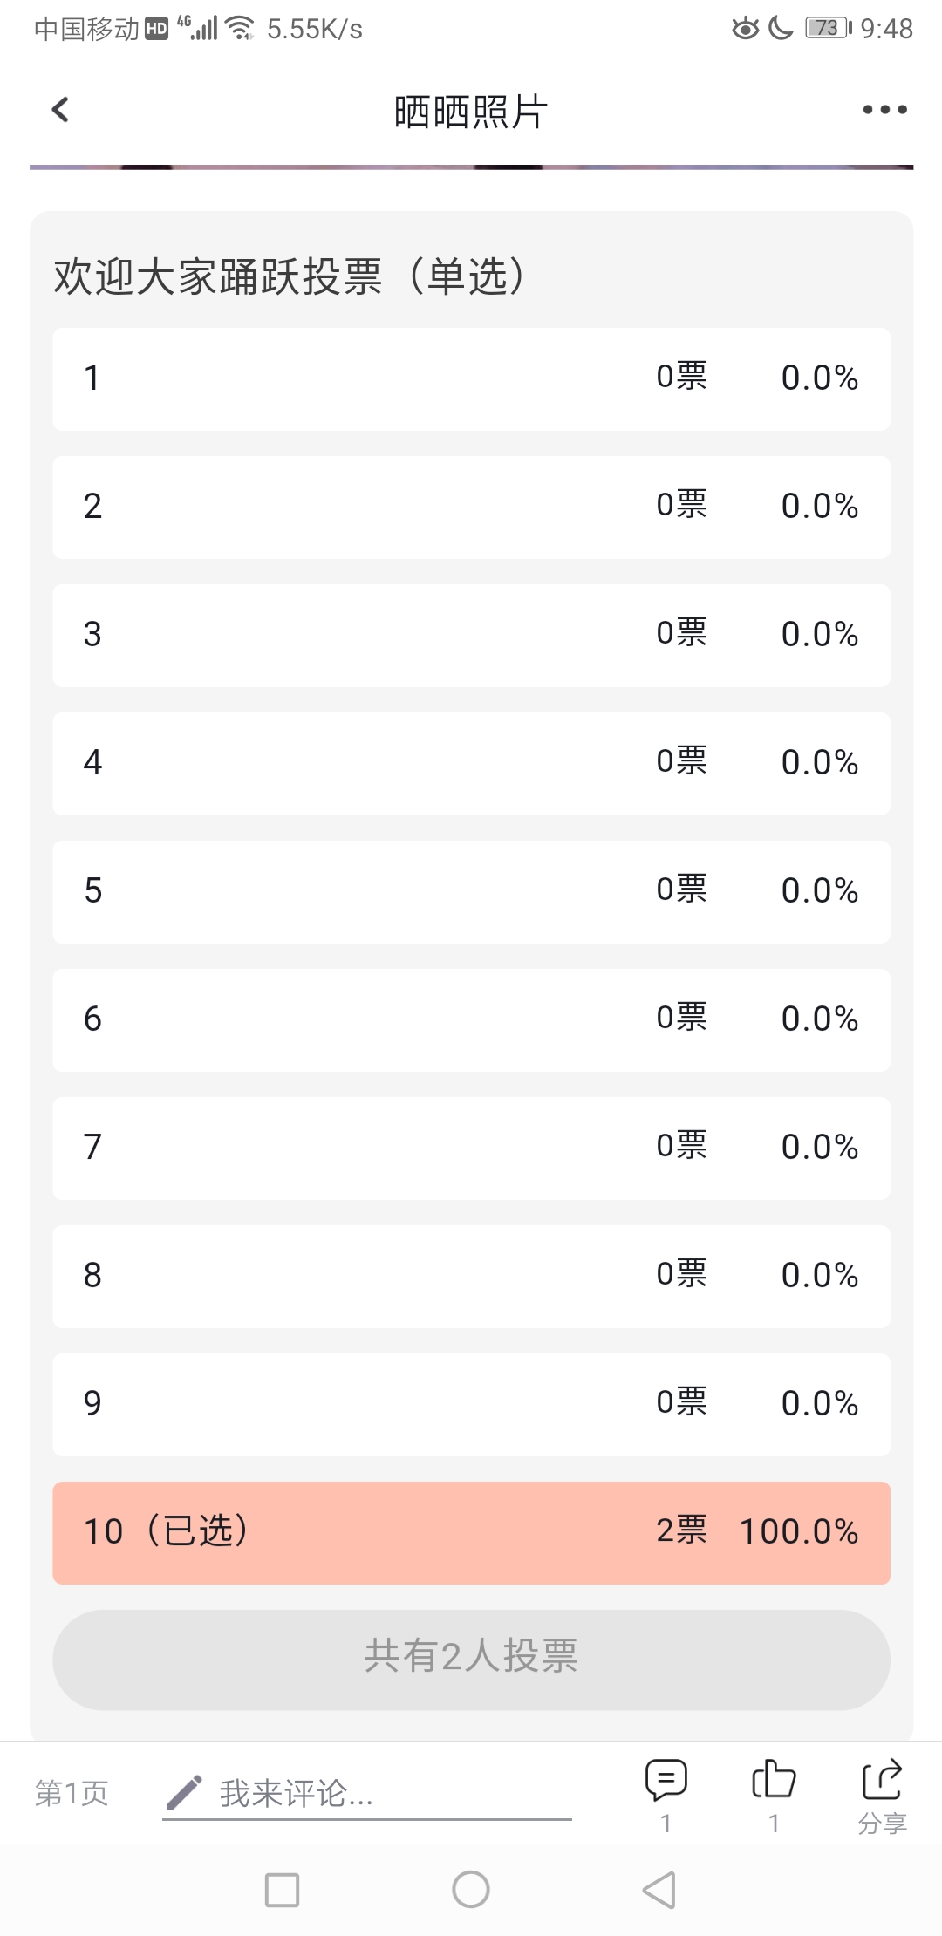942x1936 pixels.
Task: Select poll option 5
Action: [x=471, y=892]
